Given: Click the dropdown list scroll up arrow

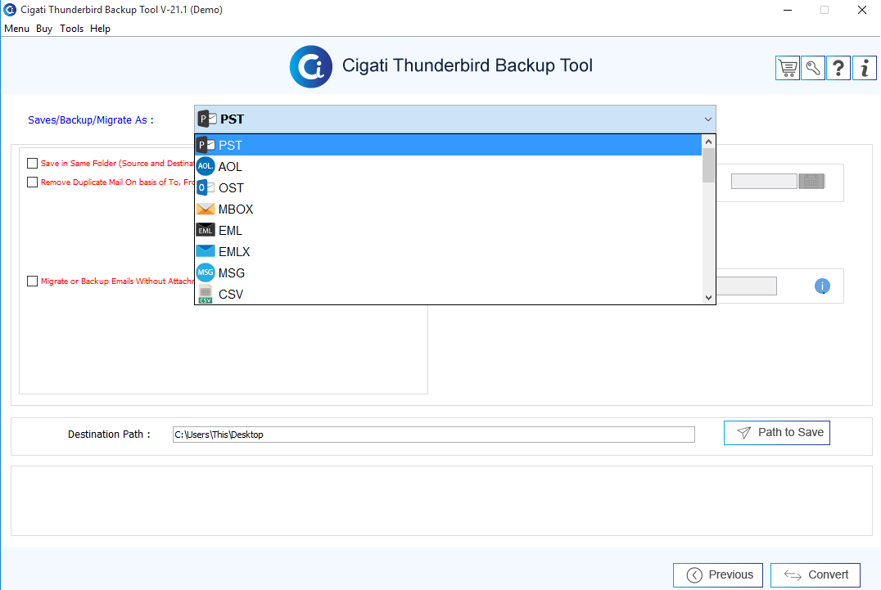Looking at the screenshot, I should [708, 142].
